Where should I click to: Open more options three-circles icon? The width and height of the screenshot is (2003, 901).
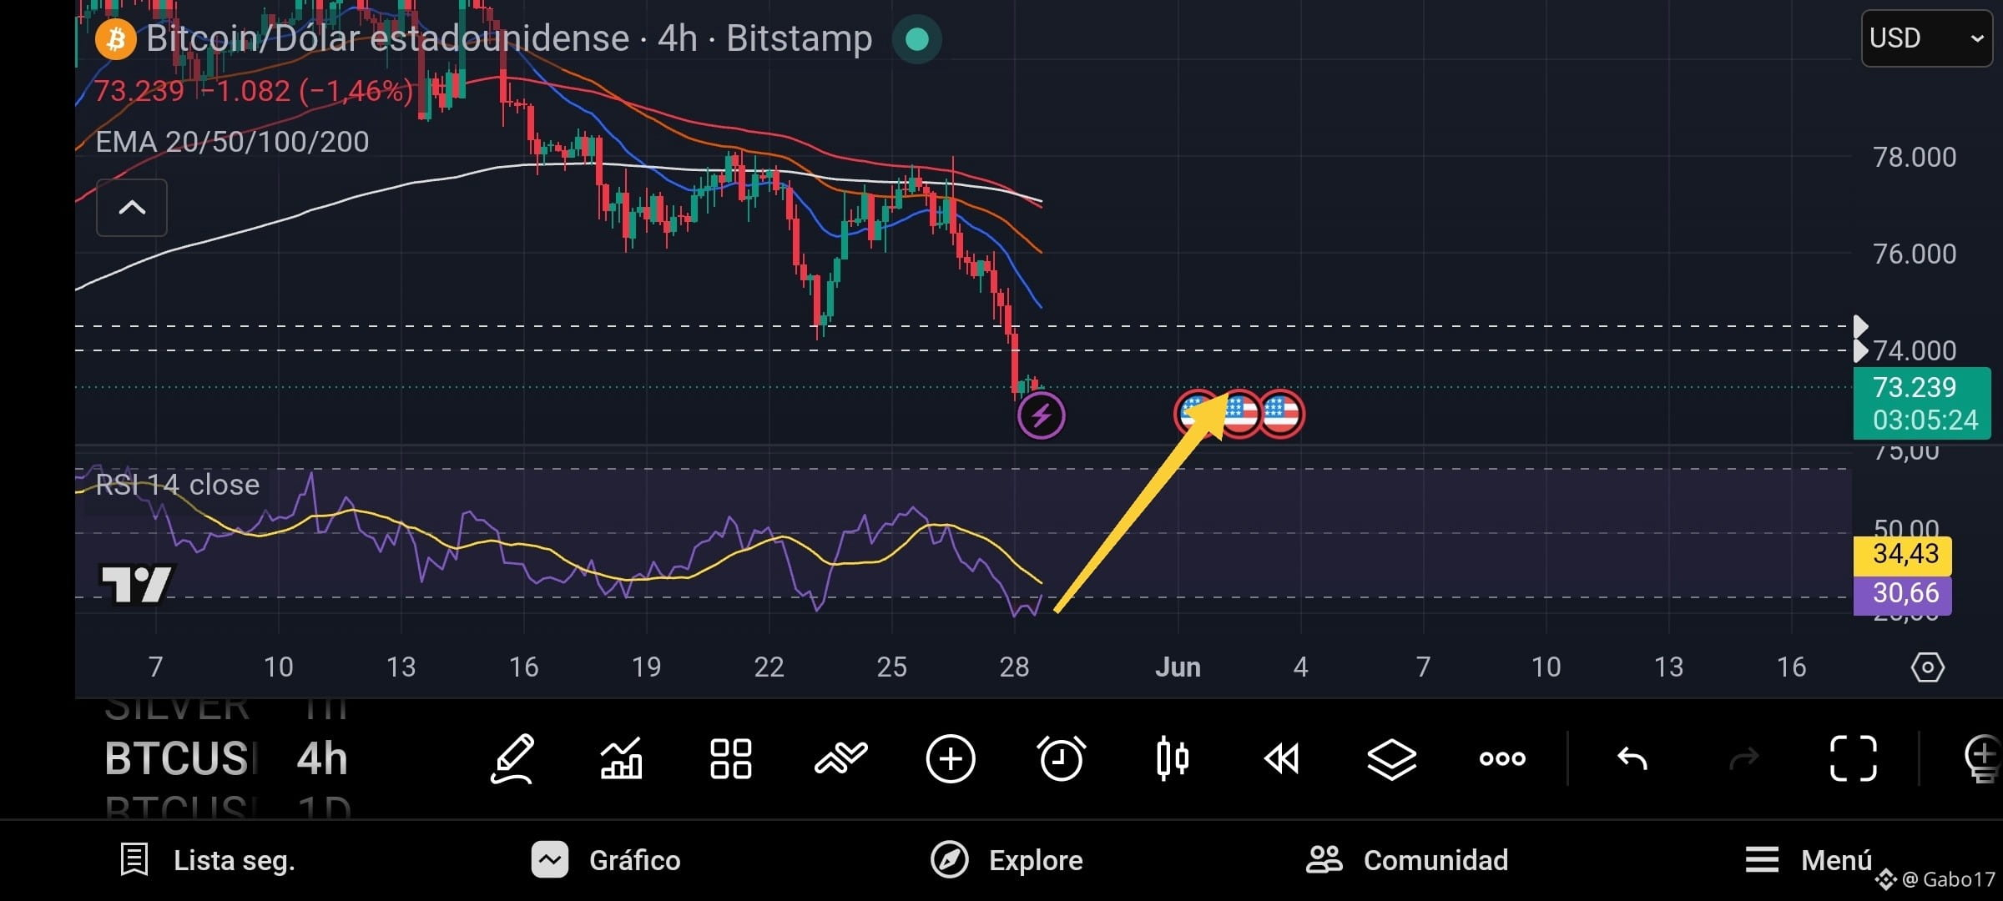pyautogui.click(x=1502, y=758)
